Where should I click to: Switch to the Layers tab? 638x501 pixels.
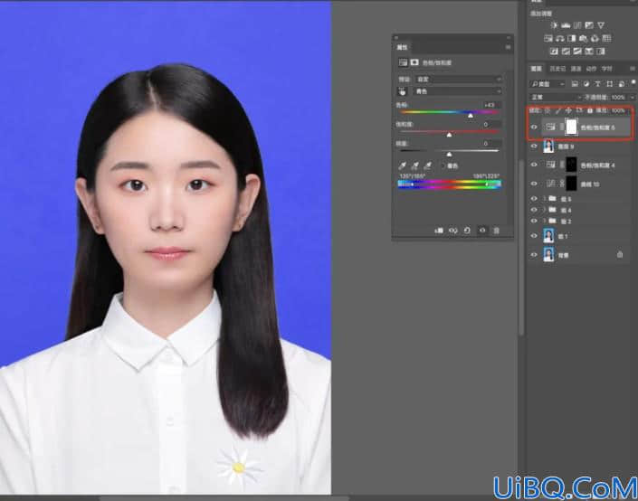[537, 69]
